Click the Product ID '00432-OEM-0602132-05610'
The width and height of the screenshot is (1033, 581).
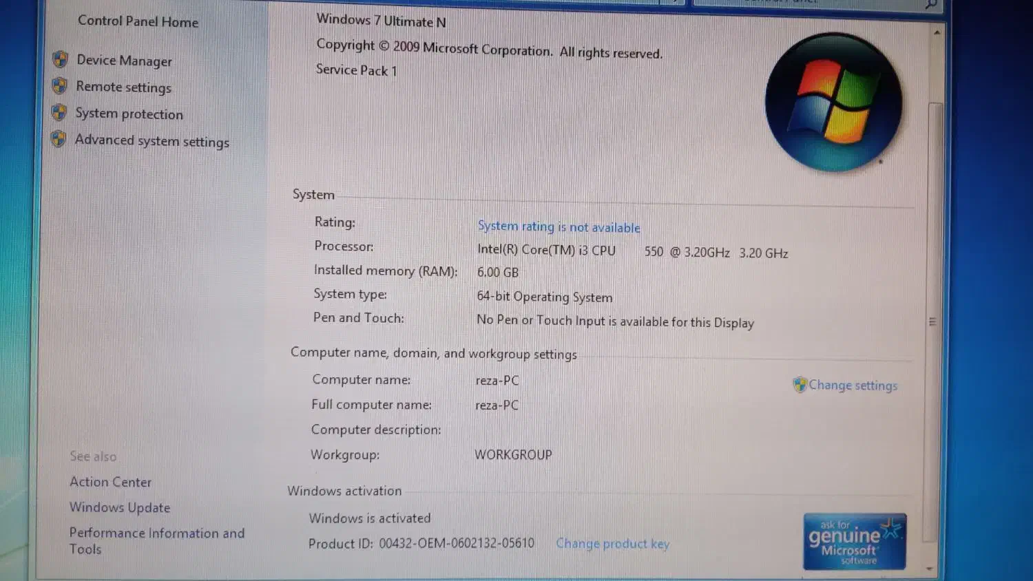pos(457,543)
